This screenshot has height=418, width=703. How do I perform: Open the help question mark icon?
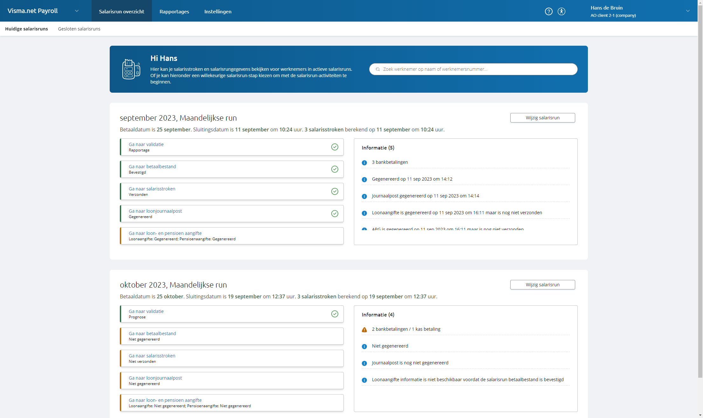pos(549,11)
